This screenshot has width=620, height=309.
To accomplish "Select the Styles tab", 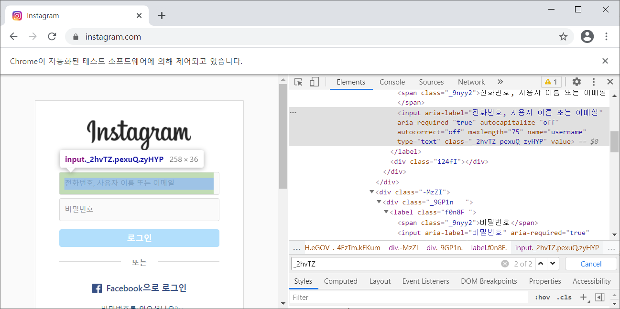I will click(x=303, y=281).
